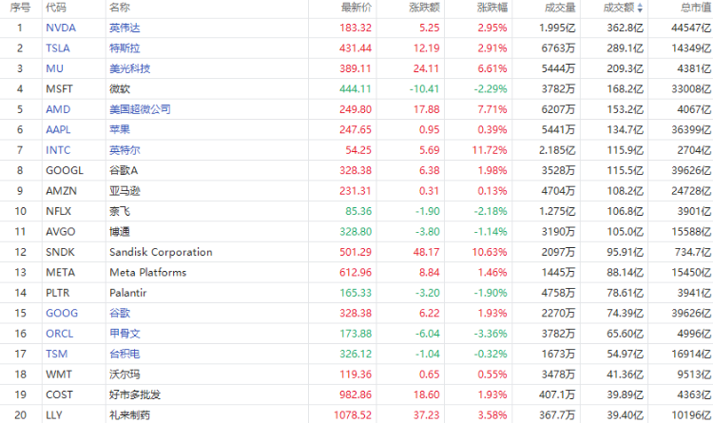
Task: Select ORCL change percent -3.36%
Action: point(491,334)
